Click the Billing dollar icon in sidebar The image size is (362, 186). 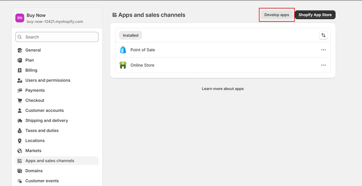[x=20, y=70]
